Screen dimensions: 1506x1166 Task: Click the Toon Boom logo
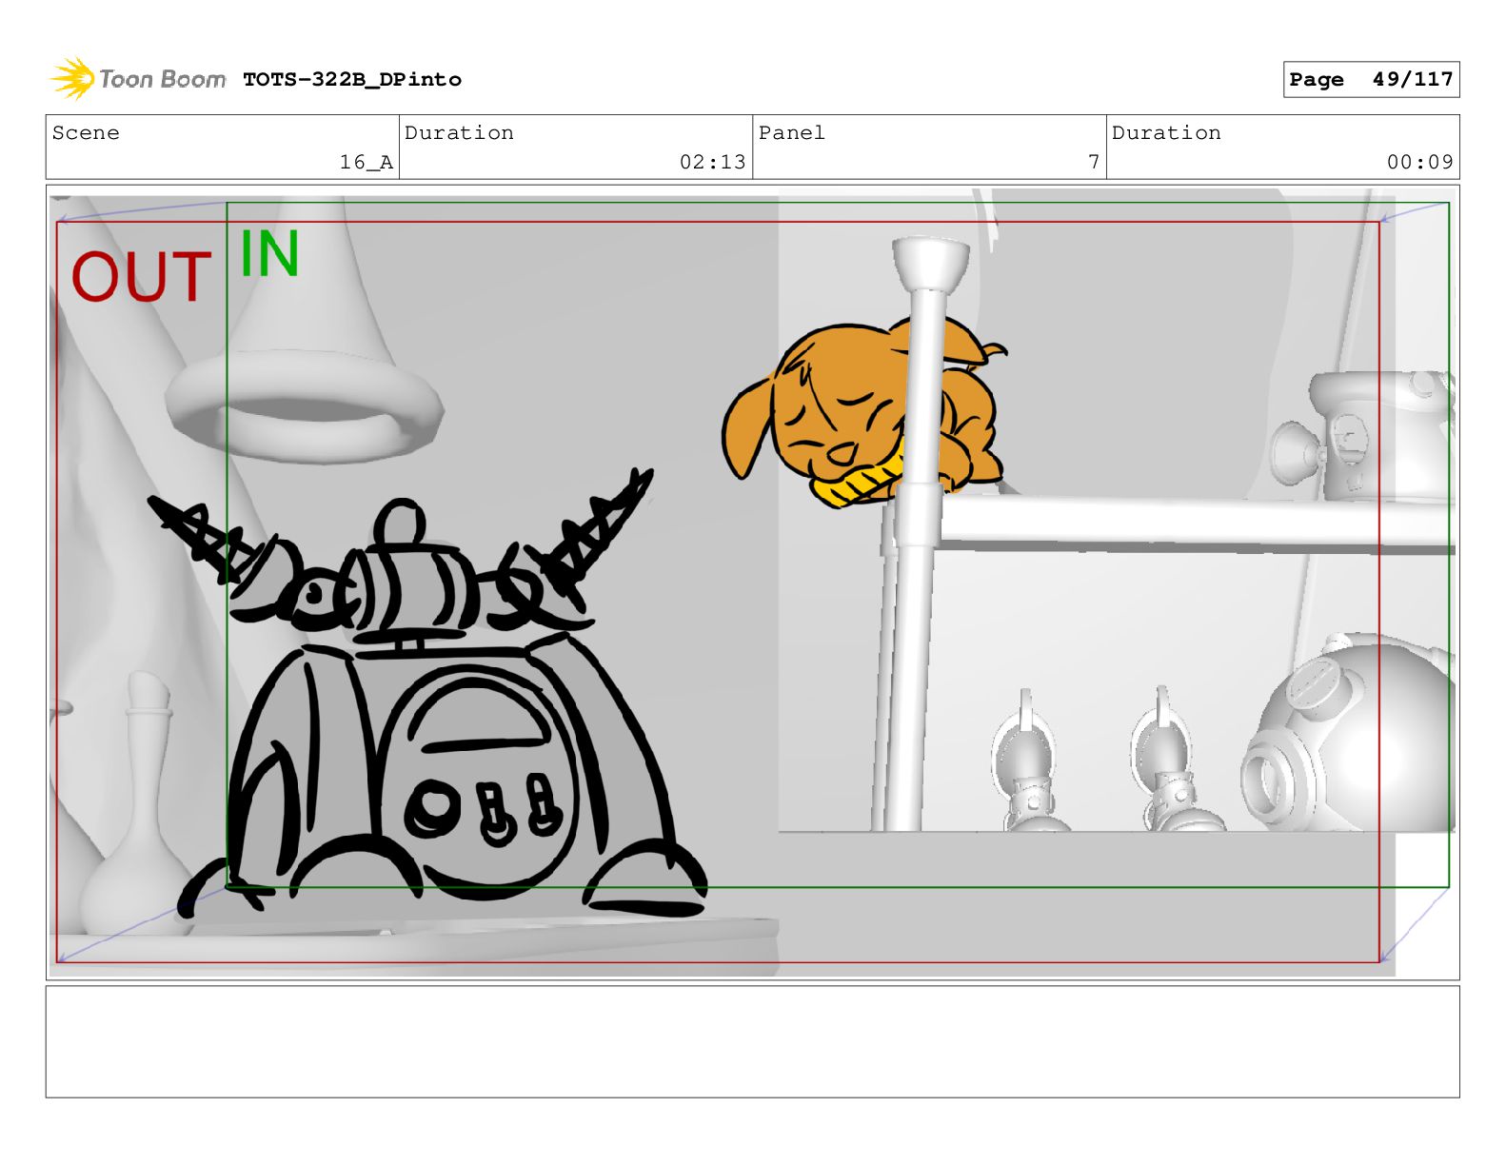click(138, 79)
